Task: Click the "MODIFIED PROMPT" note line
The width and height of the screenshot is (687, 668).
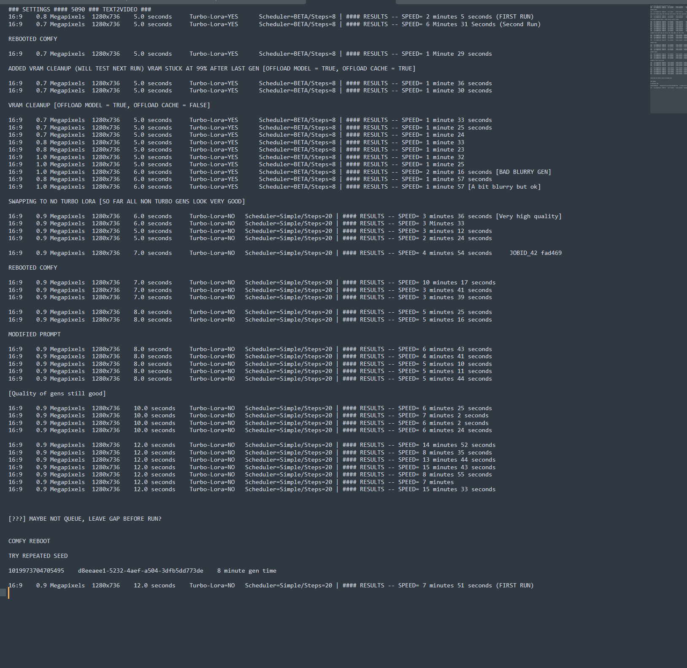Action: pos(35,335)
